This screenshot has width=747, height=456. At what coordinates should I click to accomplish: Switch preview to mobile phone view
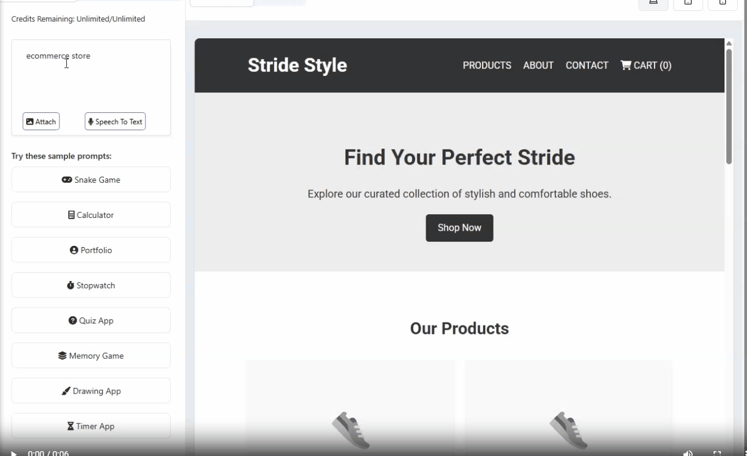pos(722,2)
